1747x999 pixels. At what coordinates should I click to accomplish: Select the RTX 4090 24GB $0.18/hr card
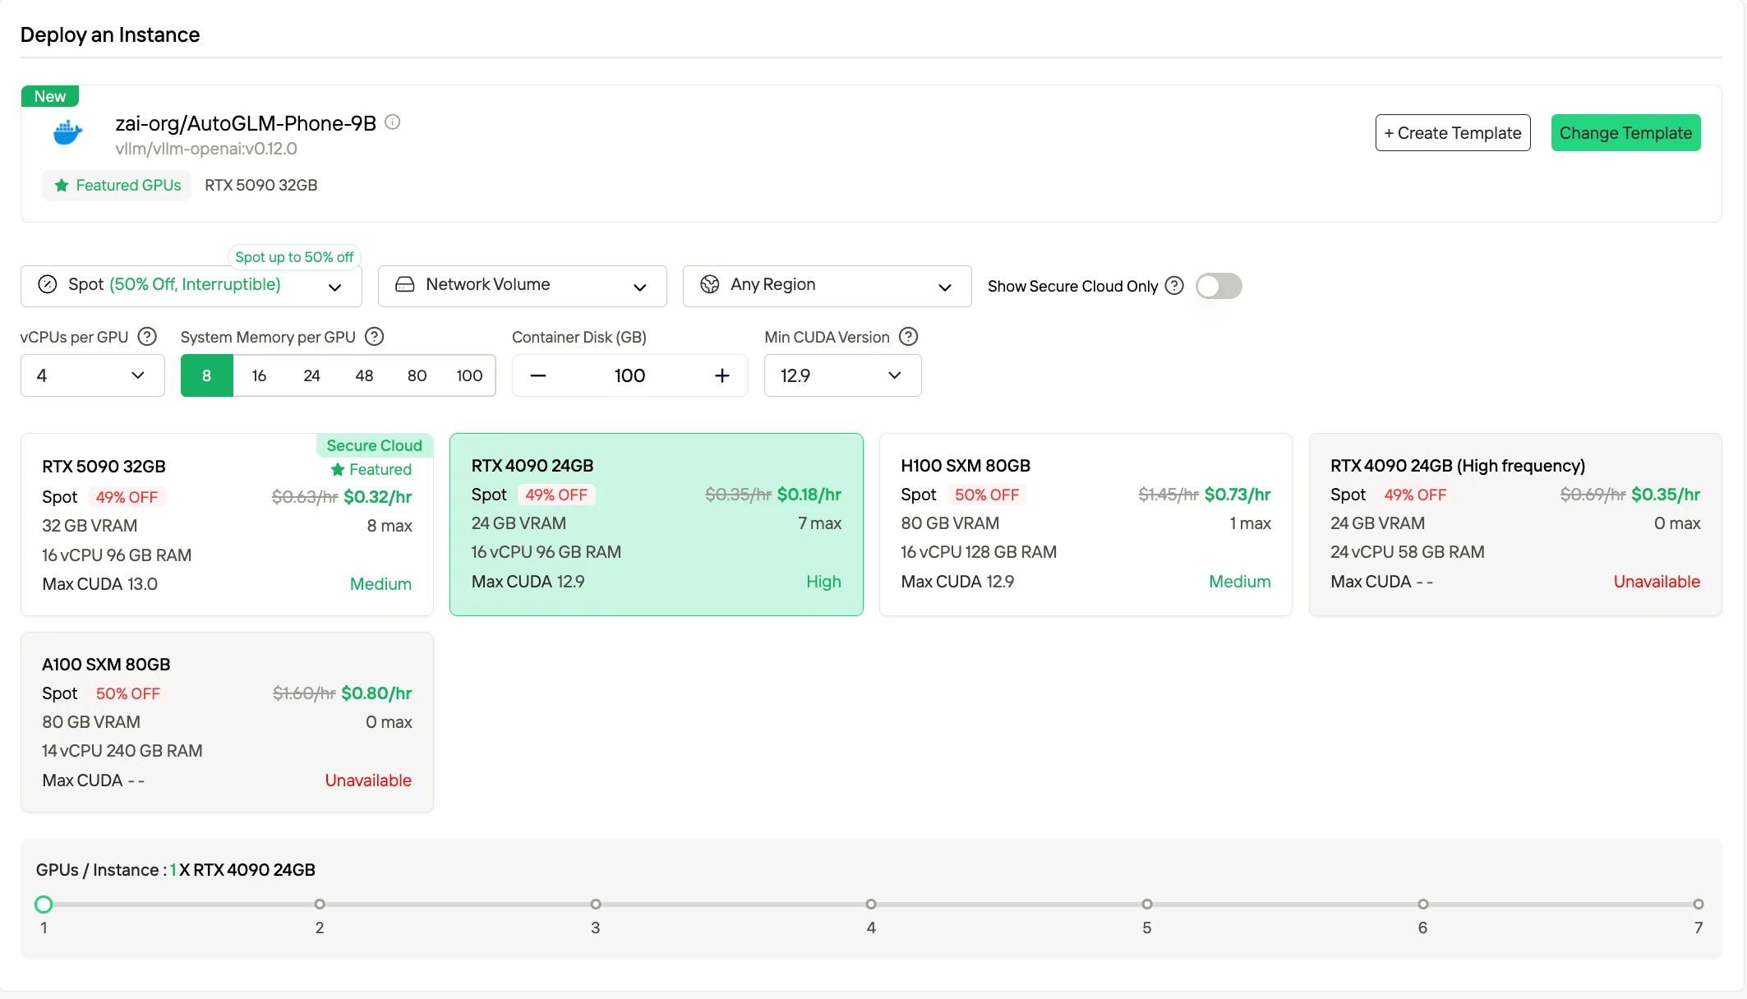657,524
